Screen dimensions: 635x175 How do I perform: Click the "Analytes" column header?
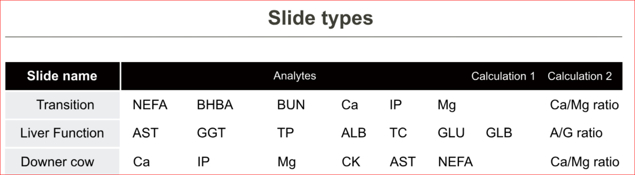pyautogui.click(x=294, y=76)
